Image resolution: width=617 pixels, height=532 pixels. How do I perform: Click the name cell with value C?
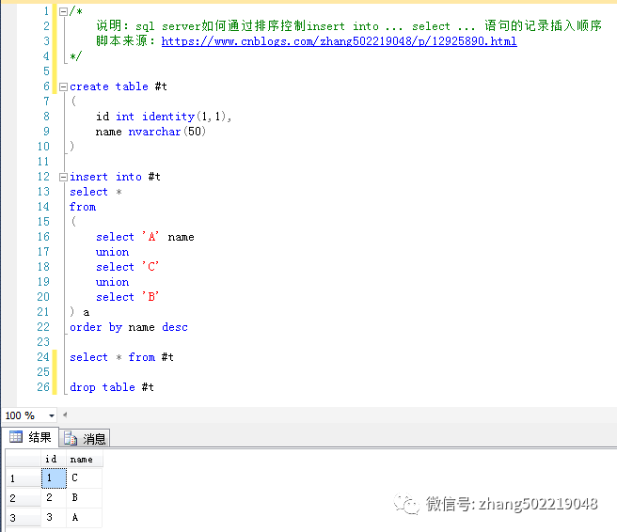[85, 478]
